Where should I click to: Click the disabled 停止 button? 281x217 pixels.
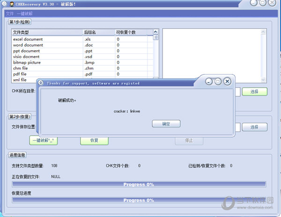pos(189,140)
